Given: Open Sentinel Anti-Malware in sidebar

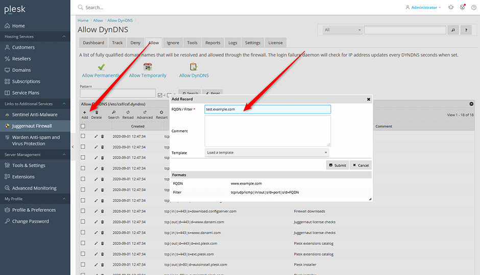Looking at the screenshot, I should [35, 114].
